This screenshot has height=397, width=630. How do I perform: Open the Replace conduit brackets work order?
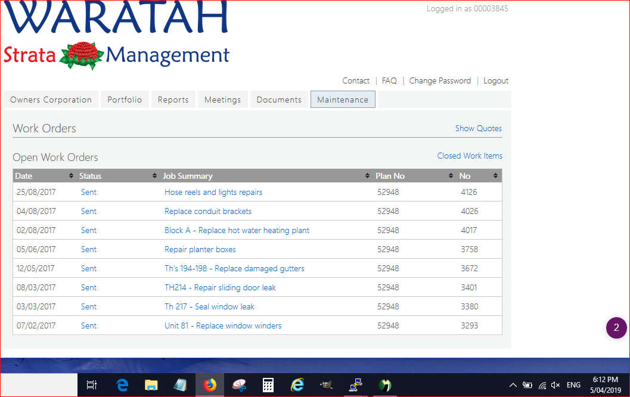click(208, 212)
